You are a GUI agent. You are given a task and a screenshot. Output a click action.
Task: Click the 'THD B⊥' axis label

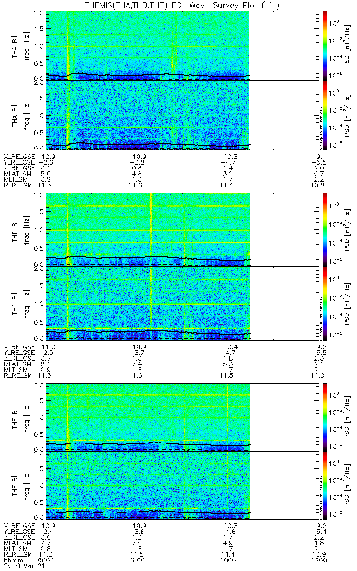click(16, 229)
